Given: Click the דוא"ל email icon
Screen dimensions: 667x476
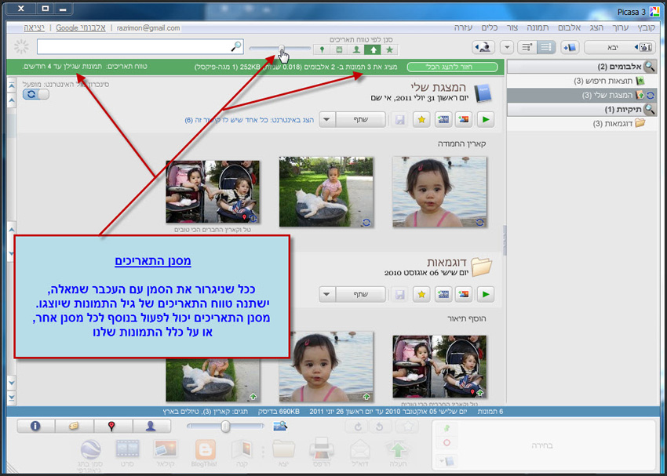Looking at the screenshot, I should point(360,452).
